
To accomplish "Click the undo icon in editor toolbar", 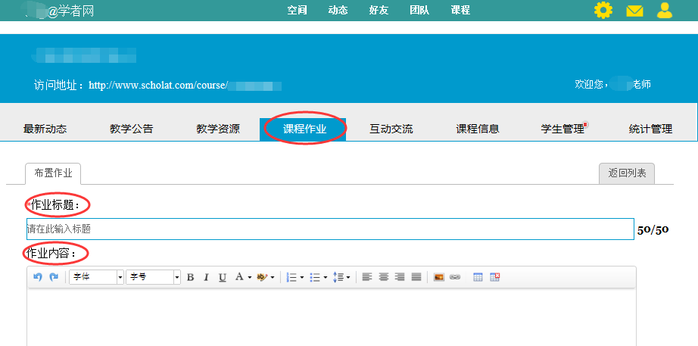I will pos(38,277).
